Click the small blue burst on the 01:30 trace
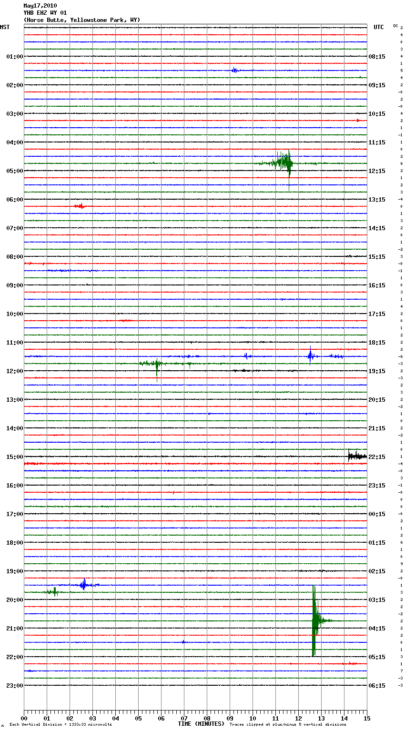The height and width of the screenshot is (731, 405). point(234,71)
